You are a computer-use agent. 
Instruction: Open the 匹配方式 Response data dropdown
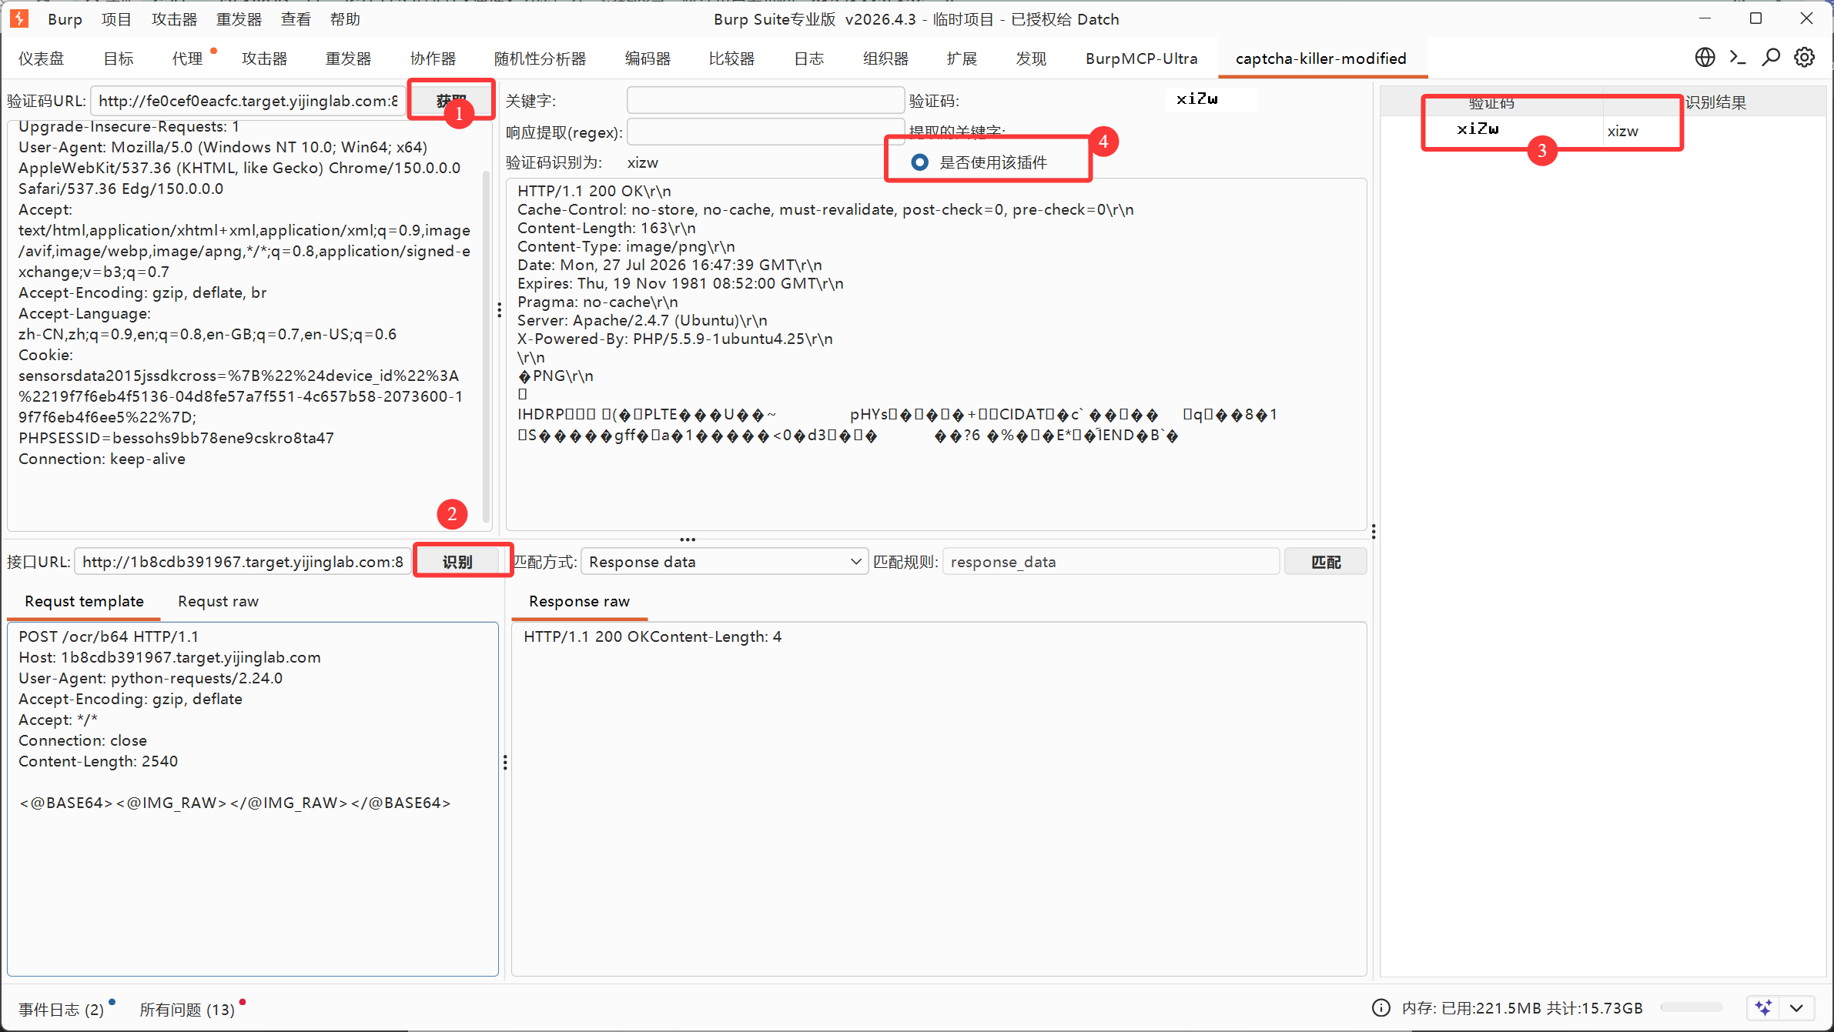coord(725,562)
